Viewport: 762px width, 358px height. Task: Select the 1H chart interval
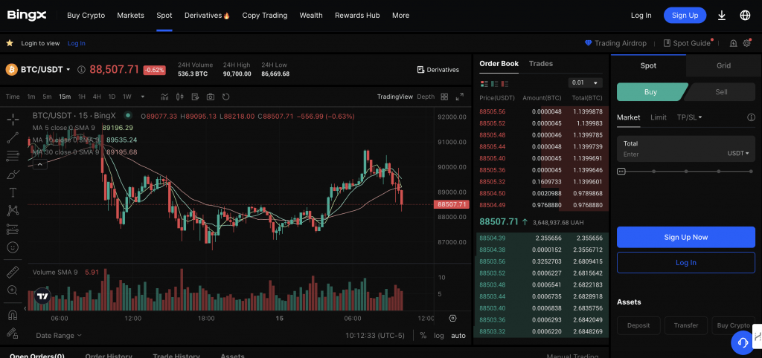[x=82, y=97]
